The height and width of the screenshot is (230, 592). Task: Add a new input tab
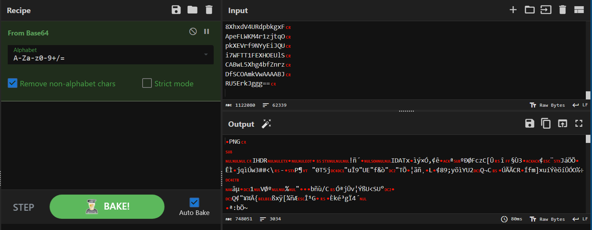point(513,10)
